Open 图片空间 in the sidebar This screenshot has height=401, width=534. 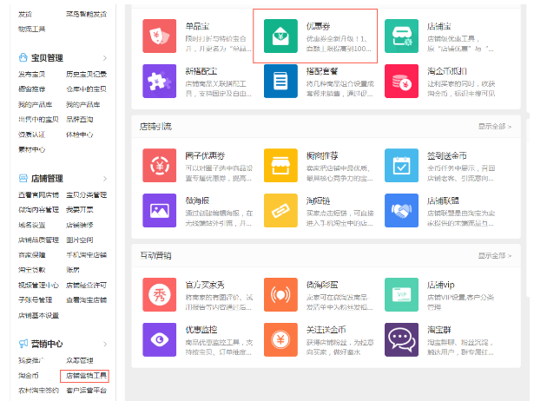(80, 240)
